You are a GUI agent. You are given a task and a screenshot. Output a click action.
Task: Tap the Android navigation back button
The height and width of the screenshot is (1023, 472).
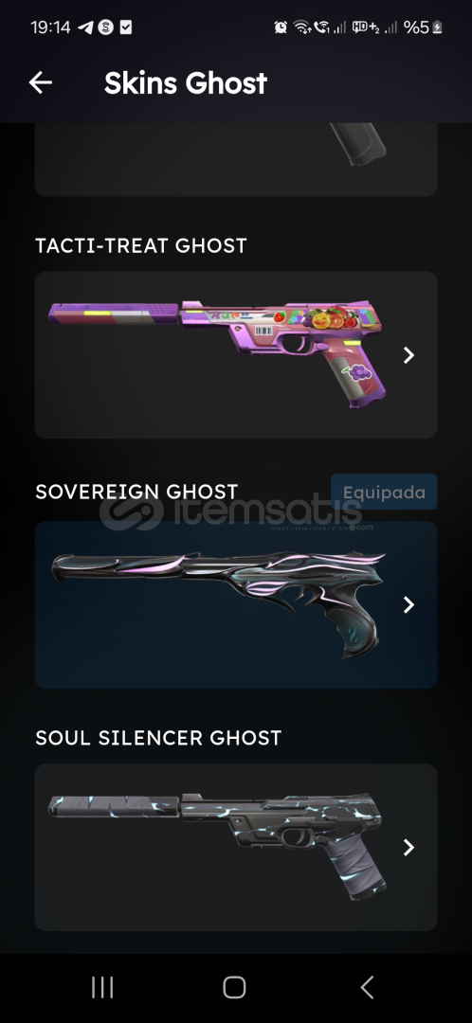click(x=368, y=987)
